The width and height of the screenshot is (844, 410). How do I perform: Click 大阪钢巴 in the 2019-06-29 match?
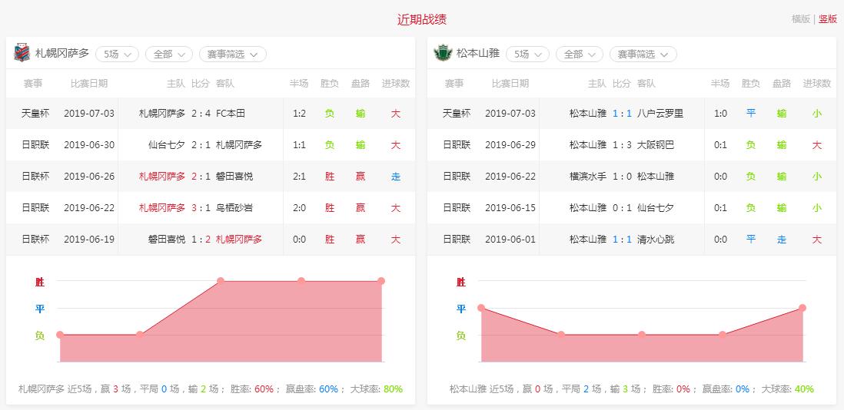[x=655, y=145]
